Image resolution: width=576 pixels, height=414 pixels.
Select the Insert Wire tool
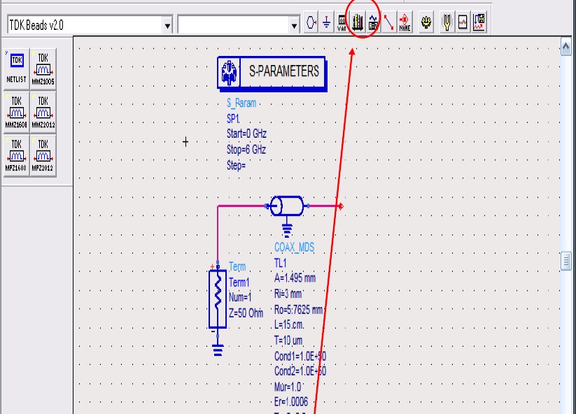[389, 23]
